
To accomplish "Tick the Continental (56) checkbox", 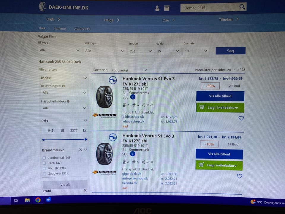I will click(44, 158).
